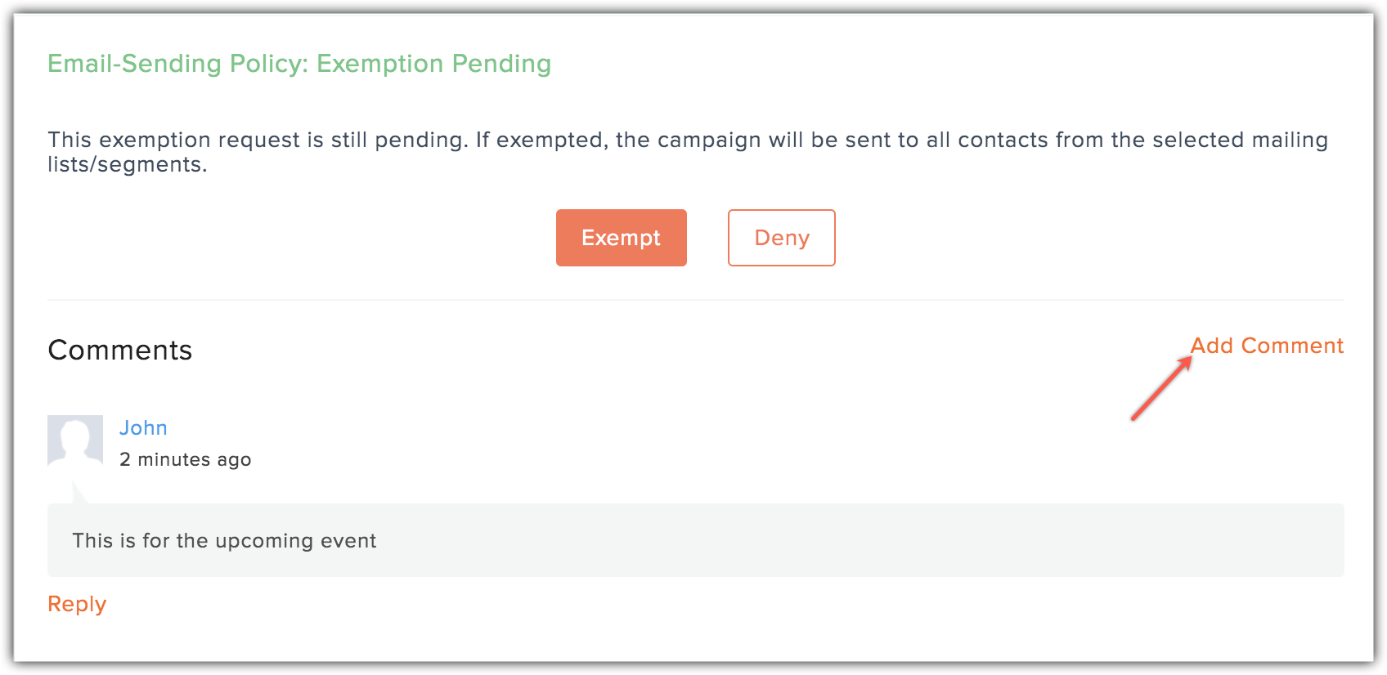Open the Add Comment link
Screen dimensions: 1387x675
[1266, 346]
